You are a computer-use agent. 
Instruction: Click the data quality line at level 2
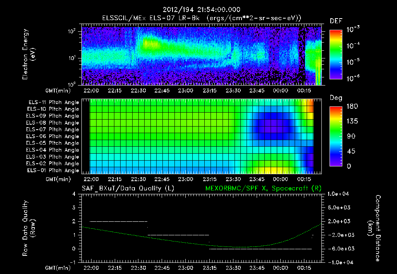(119, 221)
